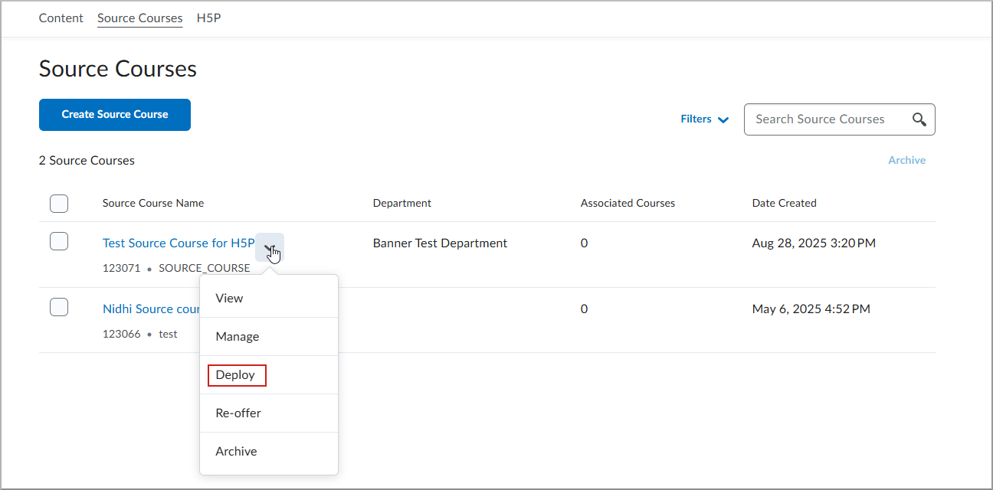993x490 pixels.
Task: Click the Department column header
Action: point(402,204)
